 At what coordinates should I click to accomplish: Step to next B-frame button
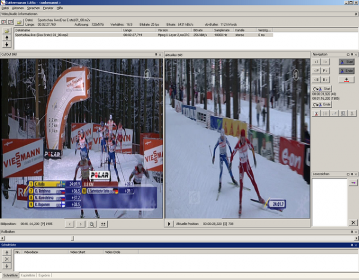[325, 80]
